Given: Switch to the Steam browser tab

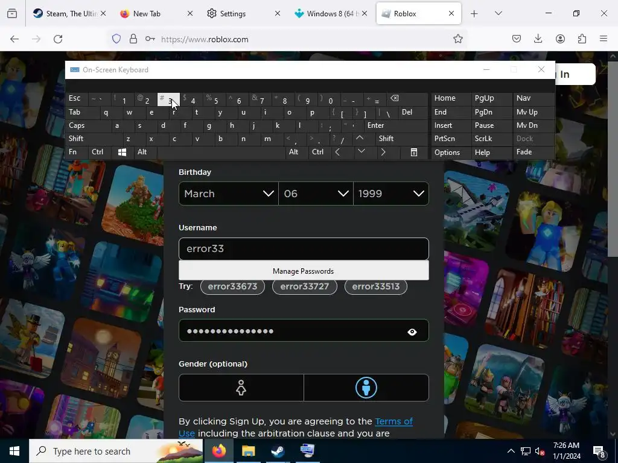Looking at the screenshot, I should (x=69, y=14).
